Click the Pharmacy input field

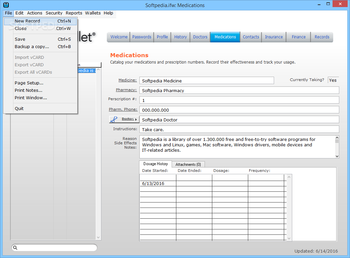239,90
